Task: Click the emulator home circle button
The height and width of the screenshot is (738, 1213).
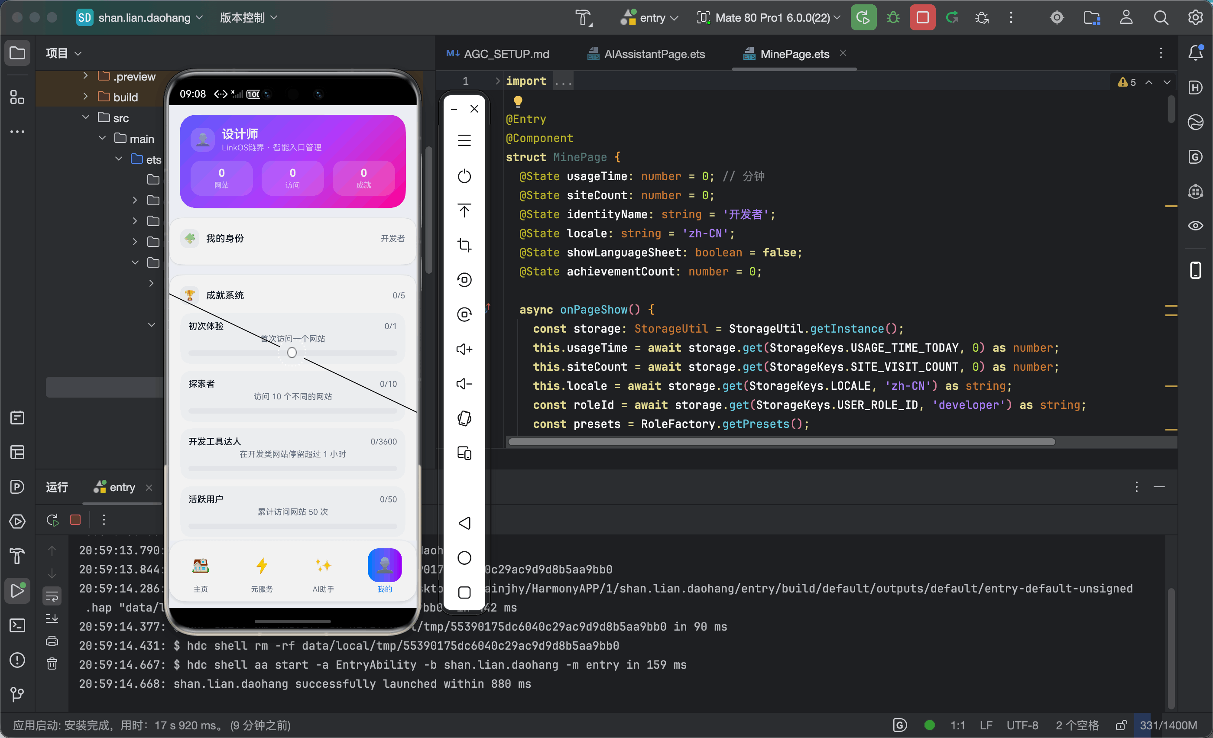Action: 464,557
